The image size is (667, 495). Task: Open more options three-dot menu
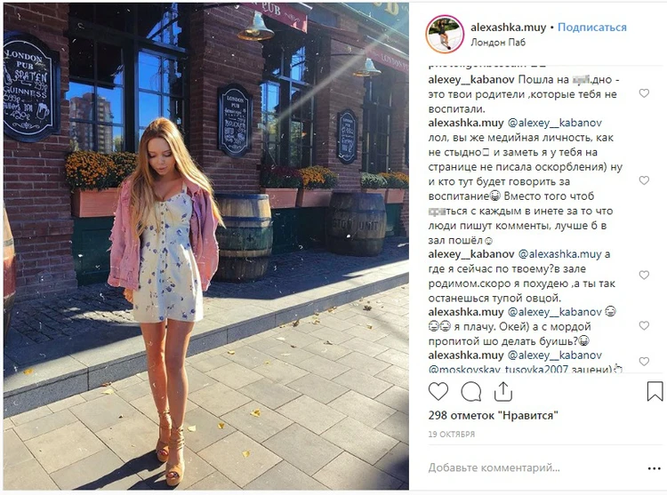click(x=655, y=468)
